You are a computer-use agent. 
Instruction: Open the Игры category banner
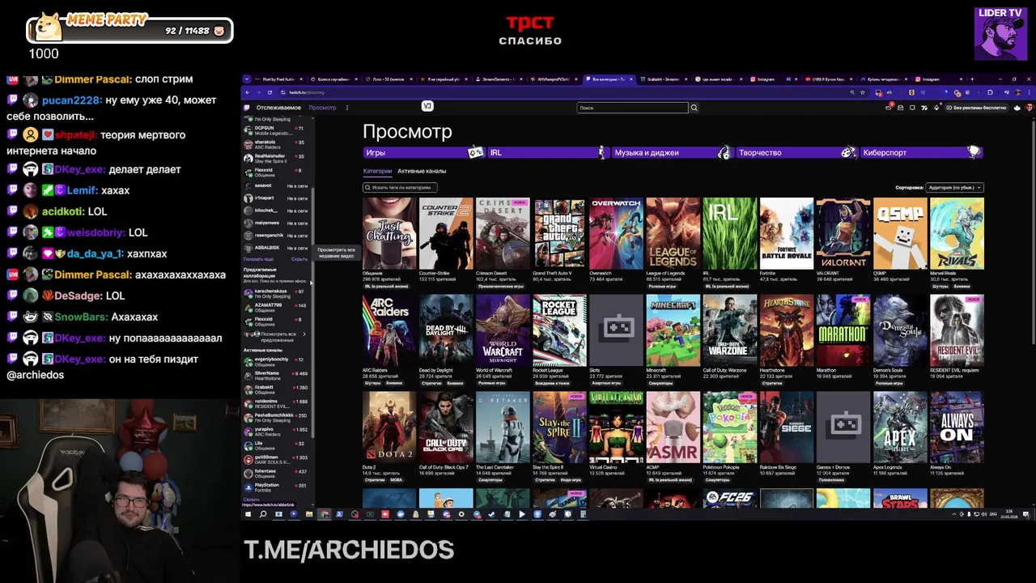click(x=423, y=152)
